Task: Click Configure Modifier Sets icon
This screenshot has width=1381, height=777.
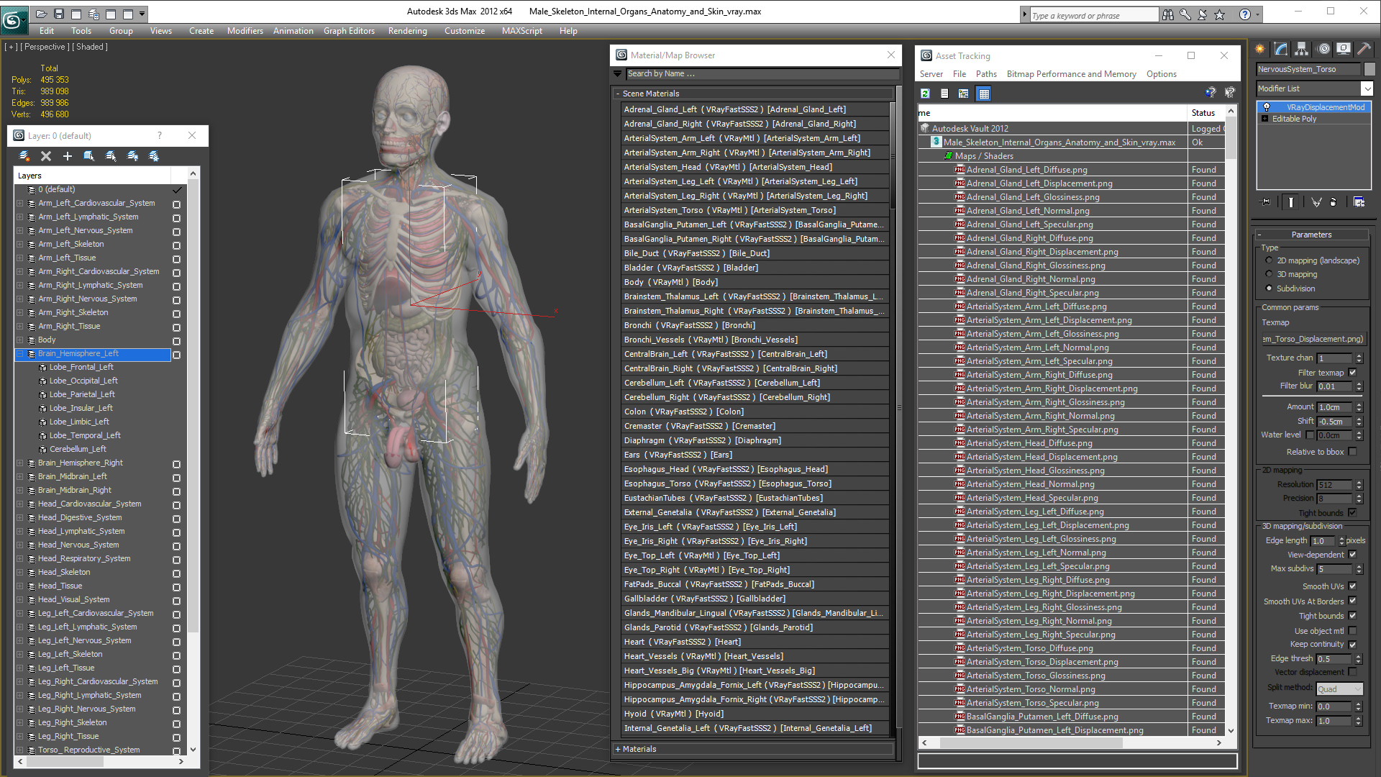Action: click(1359, 202)
